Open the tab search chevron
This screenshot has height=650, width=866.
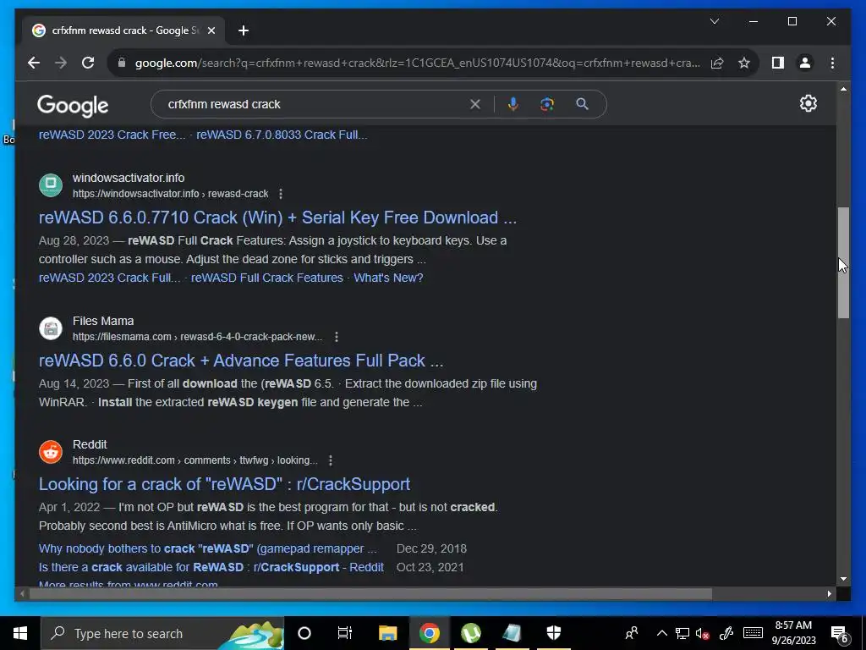pos(714,21)
